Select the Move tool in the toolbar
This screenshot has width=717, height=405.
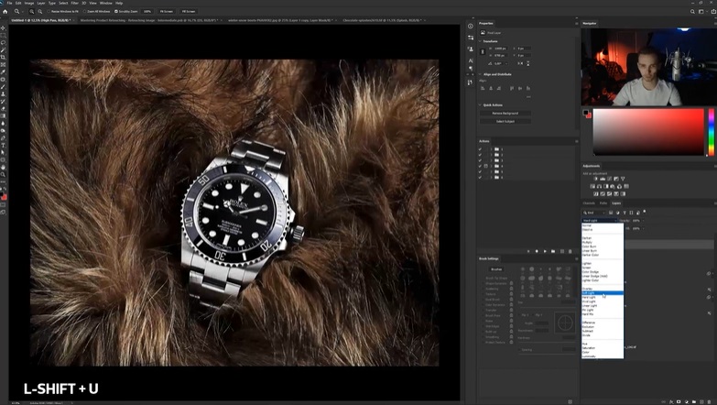[3, 27]
